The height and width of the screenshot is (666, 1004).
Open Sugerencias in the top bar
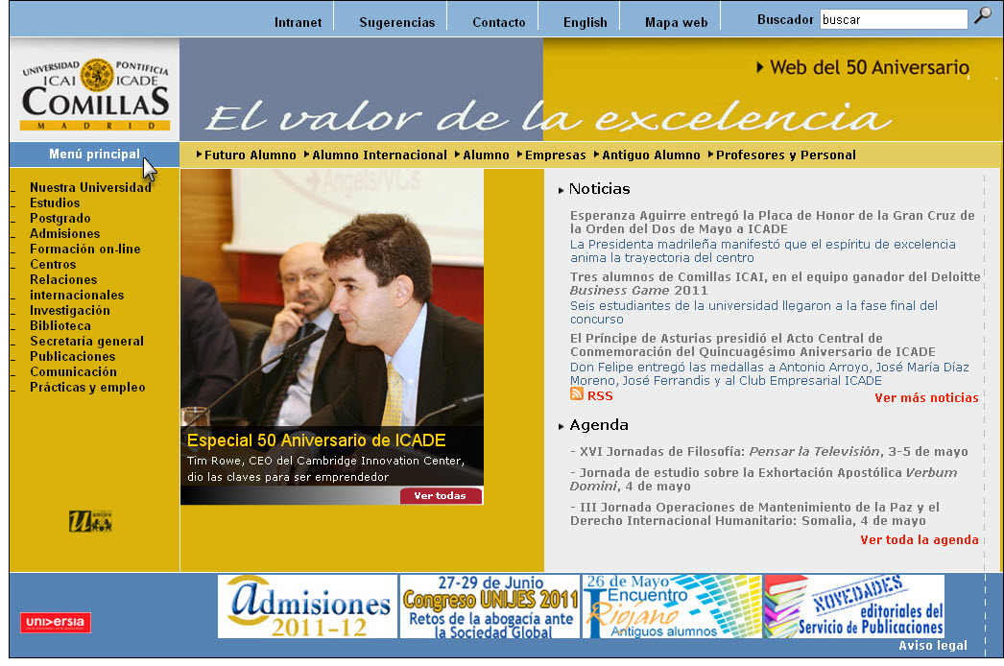point(397,22)
